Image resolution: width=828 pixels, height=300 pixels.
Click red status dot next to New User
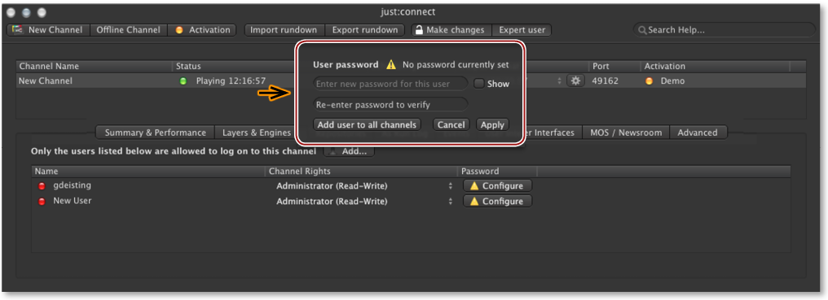pos(42,202)
